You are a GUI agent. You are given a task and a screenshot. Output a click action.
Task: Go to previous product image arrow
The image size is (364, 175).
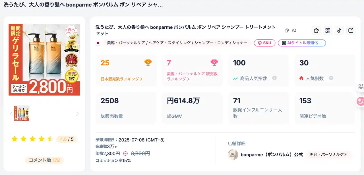[x=11, y=114]
